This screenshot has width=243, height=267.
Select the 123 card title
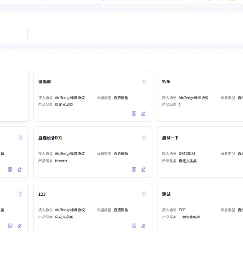coord(42,194)
